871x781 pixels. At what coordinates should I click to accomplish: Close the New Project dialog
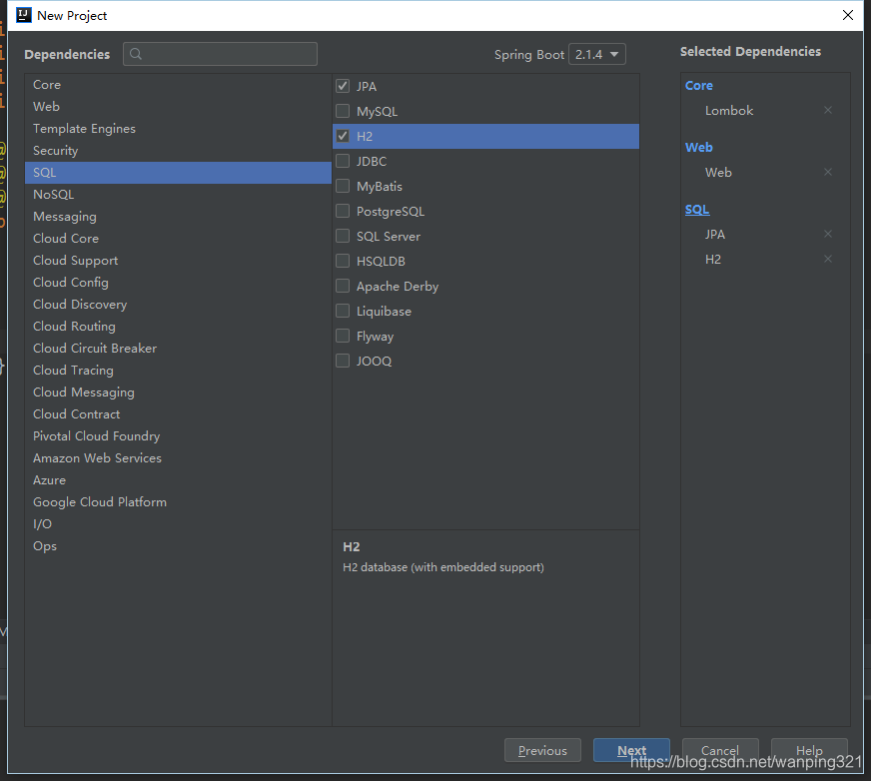click(x=848, y=15)
